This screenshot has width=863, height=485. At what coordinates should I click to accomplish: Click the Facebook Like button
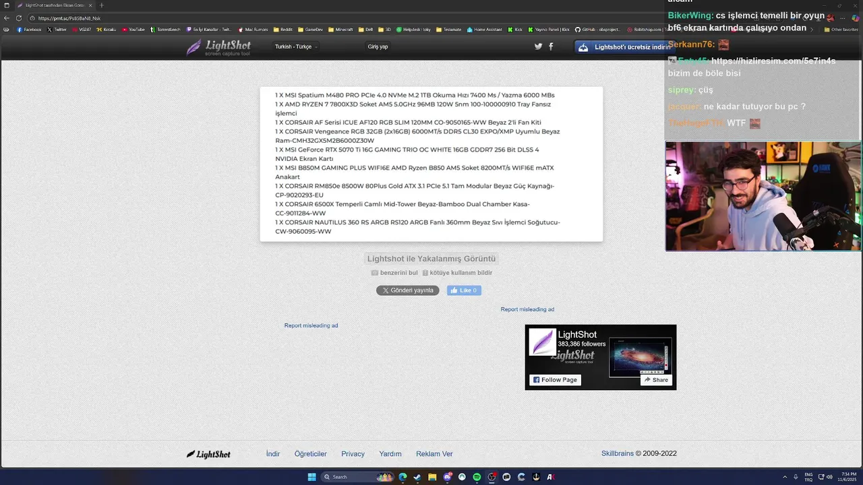464,290
